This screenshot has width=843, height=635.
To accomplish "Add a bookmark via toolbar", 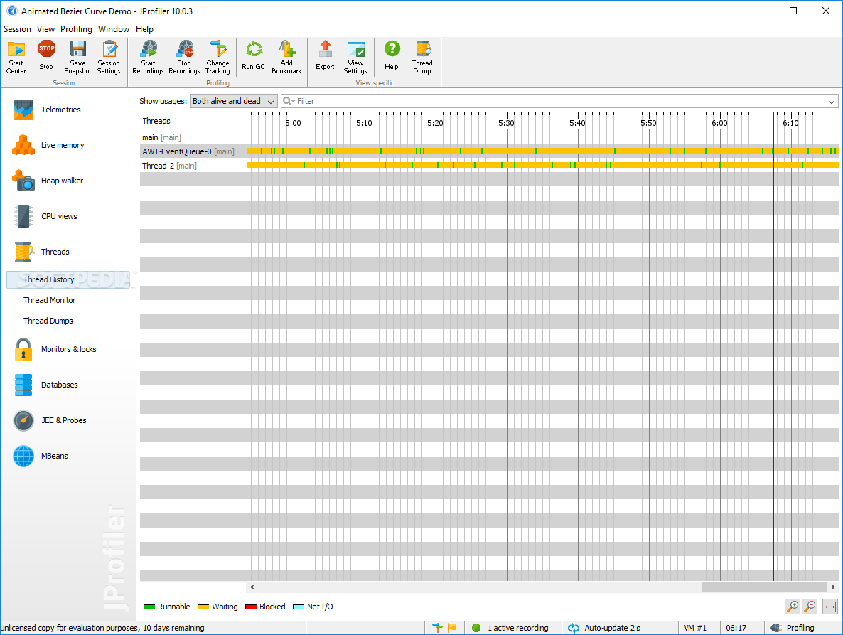I will (x=286, y=58).
